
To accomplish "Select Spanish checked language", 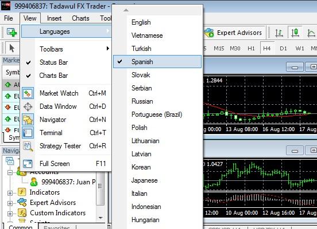I will click(x=157, y=62).
